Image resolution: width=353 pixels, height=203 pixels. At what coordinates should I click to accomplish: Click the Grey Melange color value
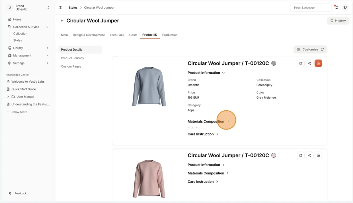click(x=266, y=98)
